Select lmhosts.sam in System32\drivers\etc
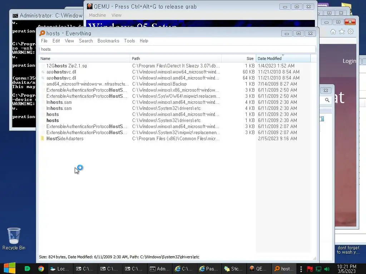 59,108
